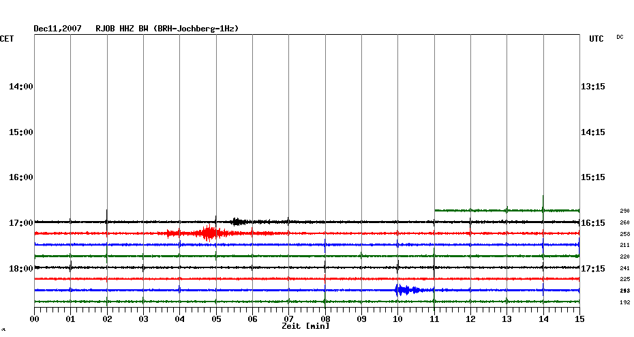Click minute tick label 03
This screenshot has width=634, height=337.
tap(143, 319)
